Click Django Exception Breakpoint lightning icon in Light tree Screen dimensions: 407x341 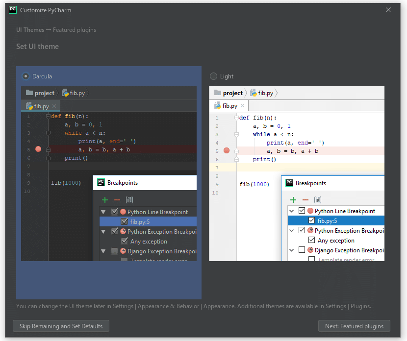310,250
